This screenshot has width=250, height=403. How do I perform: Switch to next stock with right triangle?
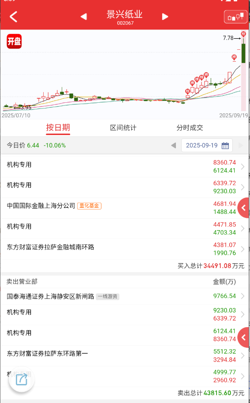pyautogui.click(x=165, y=17)
